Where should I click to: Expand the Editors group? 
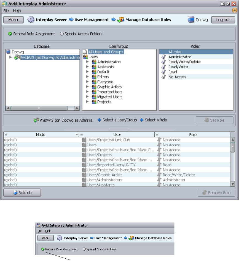87,77
